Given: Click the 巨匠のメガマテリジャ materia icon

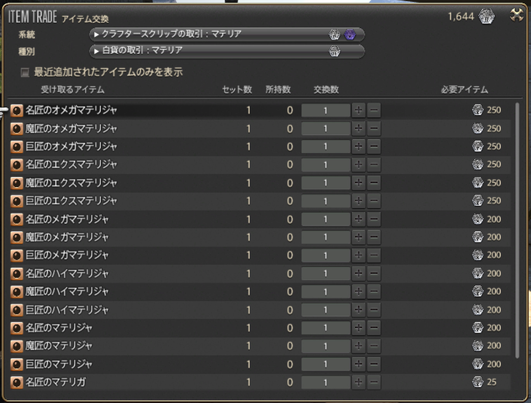Looking at the screenshot, I should pos(17,255).
